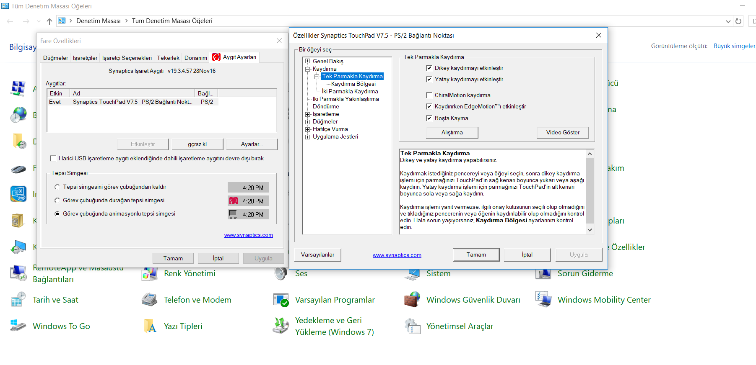Click the Ayarlar... button
Image resolution: width=756 pixels, height=365 pixels.
(x=252, y=144)
